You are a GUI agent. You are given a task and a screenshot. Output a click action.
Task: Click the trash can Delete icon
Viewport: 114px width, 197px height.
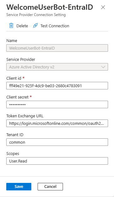pyautogui.click(x=11, y=25)
